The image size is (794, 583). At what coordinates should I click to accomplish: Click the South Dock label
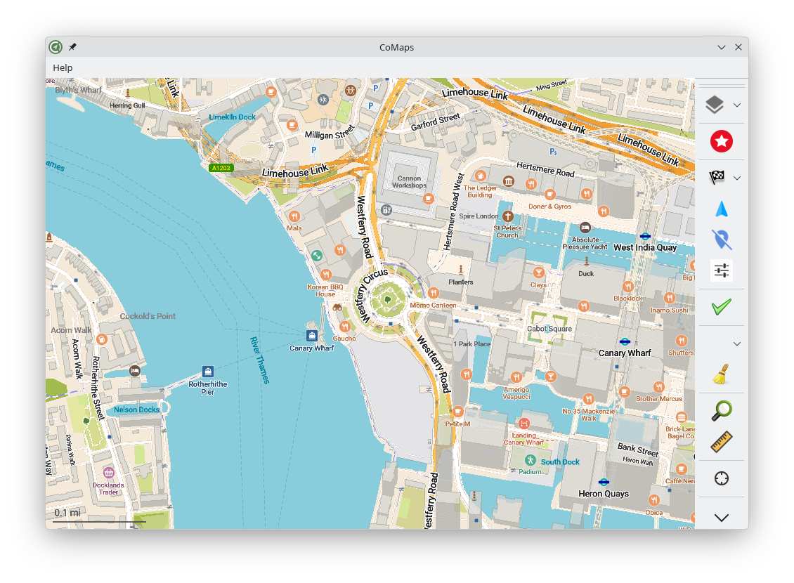560,462
